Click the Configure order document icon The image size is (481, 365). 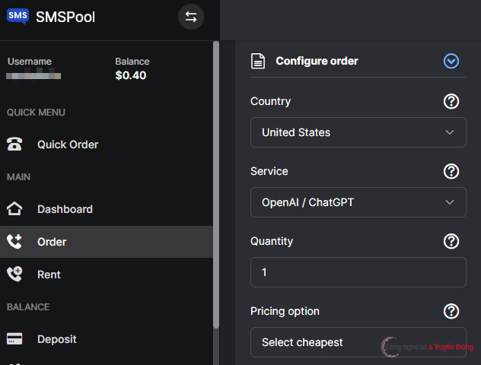(x=258, y=61)
